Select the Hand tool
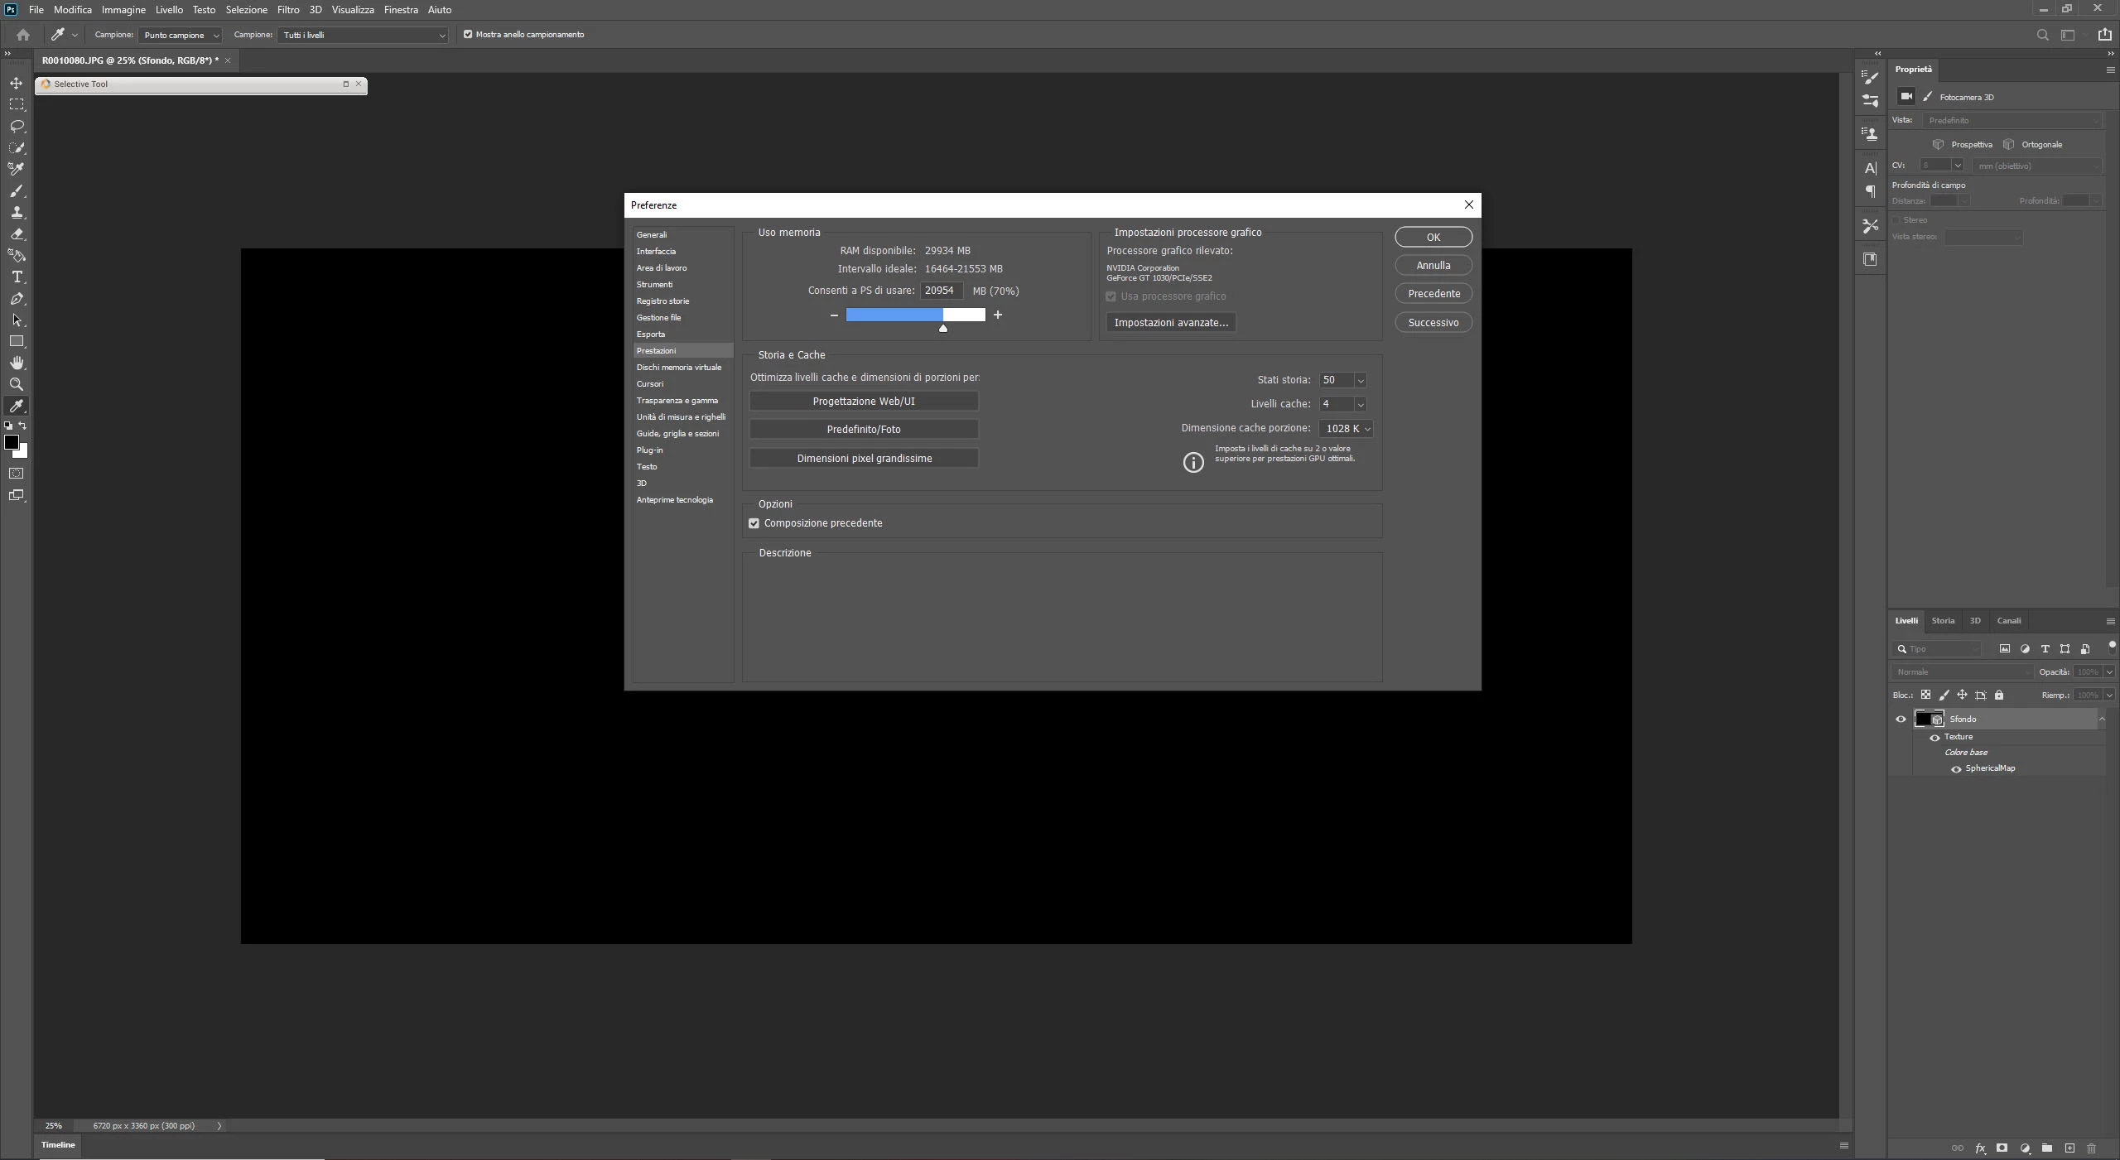This screenshot has width=2120, height=1160. click(x=17, y=363)
